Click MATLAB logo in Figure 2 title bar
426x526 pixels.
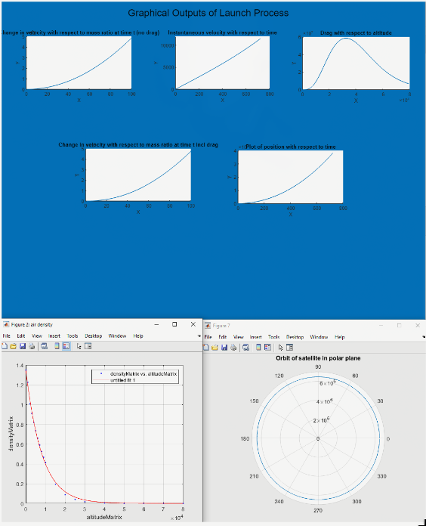tap(6, 324)
